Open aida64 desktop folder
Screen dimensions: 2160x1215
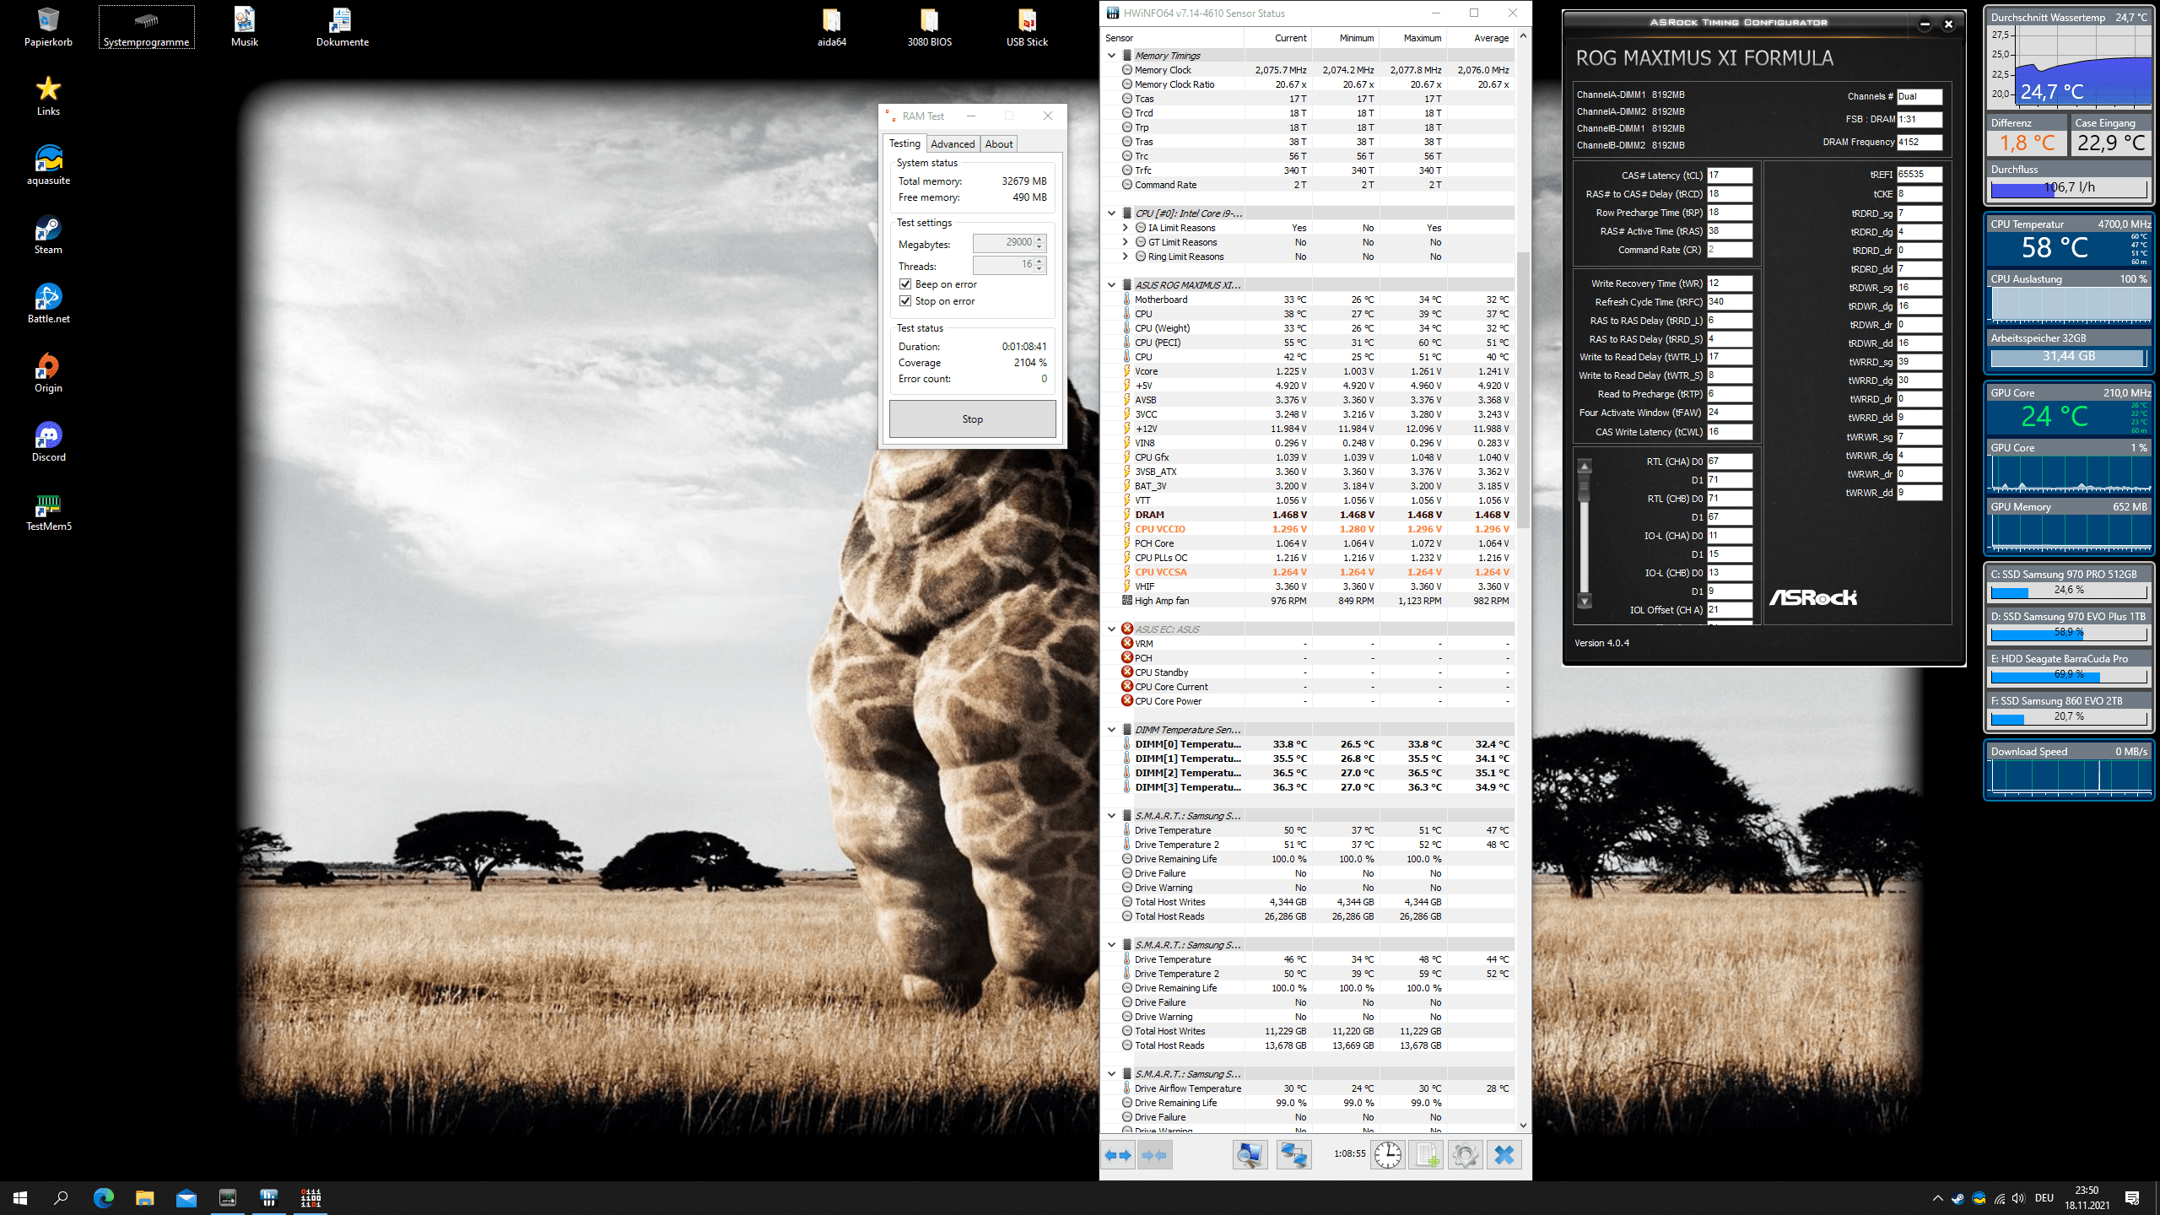coord(832,27)
